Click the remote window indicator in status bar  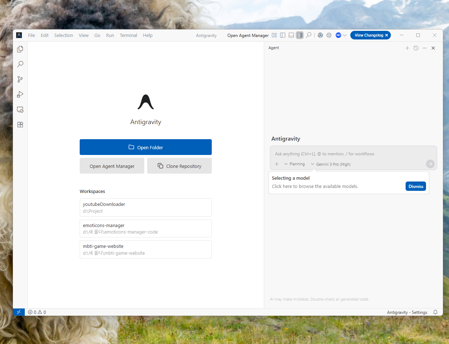point(19,312)
